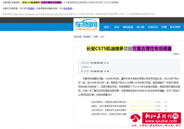Click the first poll result progress bar

pyautogui.click(x=142, y=102)
